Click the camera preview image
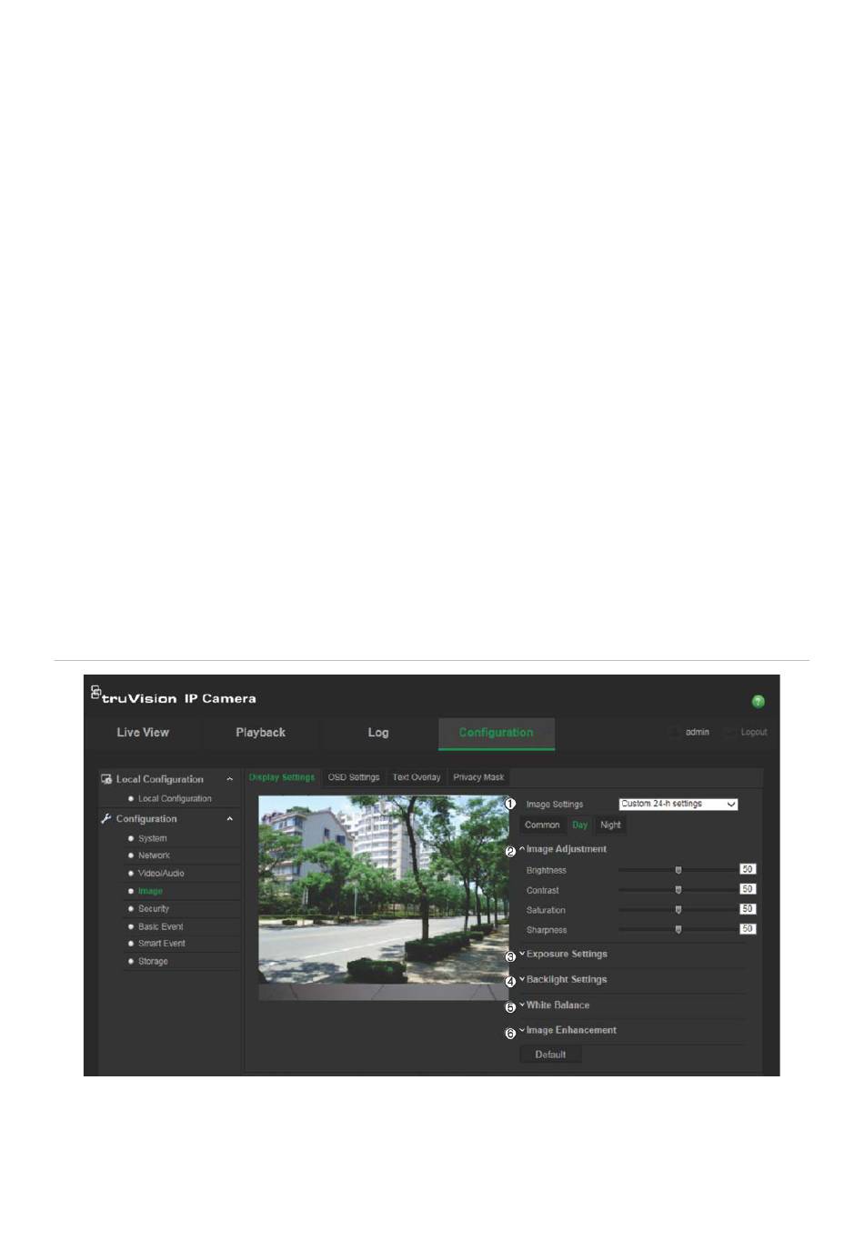The image size is (864, 1260). coord(383,898)
